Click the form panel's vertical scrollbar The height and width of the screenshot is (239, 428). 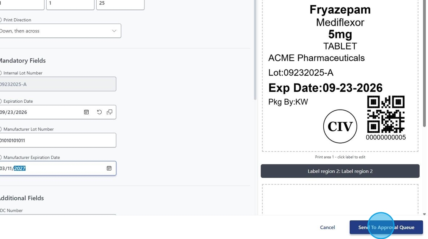[255, 50]
